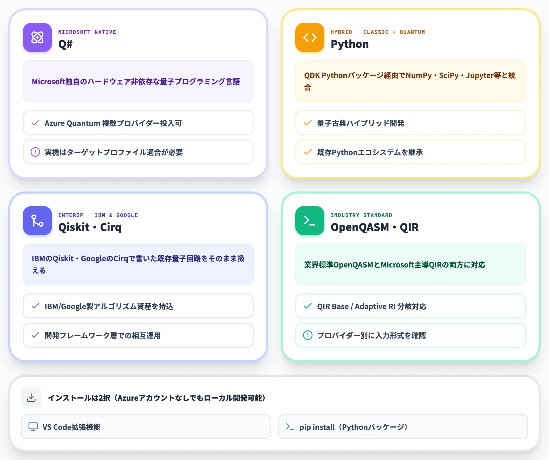The height and width of the screenshot is (460, 549).
Task: Click the IBMのQiskit・GoogleのCirq description box
Action: 138,265
